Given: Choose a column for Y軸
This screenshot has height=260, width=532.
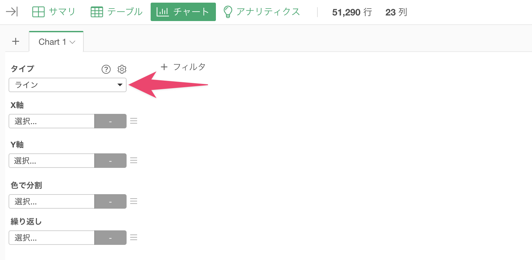Looking at the screenshot, I should pos(52,161).
